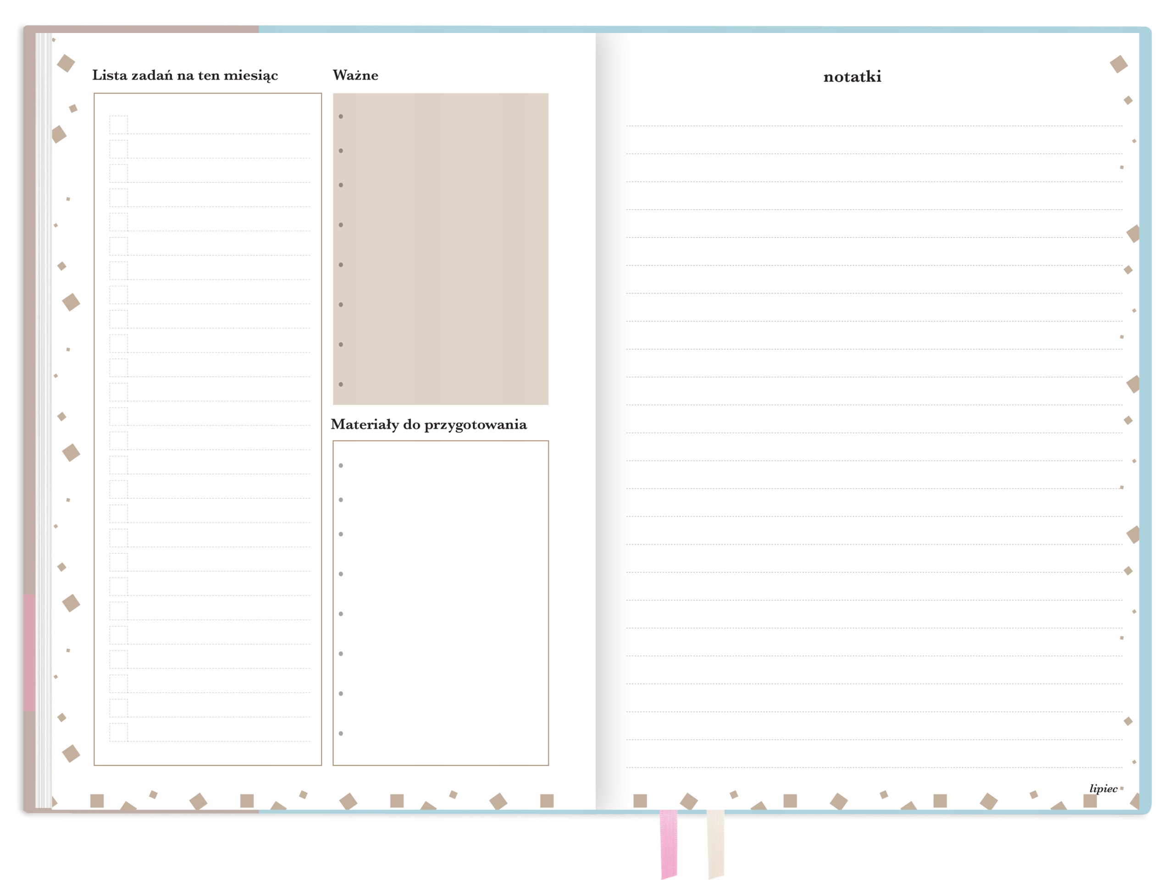Click the tan confetti square at left page's top corner
The height and width of the screenshot is (880, 1174).
point(66,63)
